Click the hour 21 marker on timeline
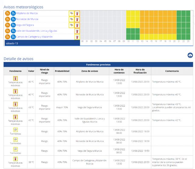This screenshot has width=195, height=169. pyautogui.click(x=179, y=41)
